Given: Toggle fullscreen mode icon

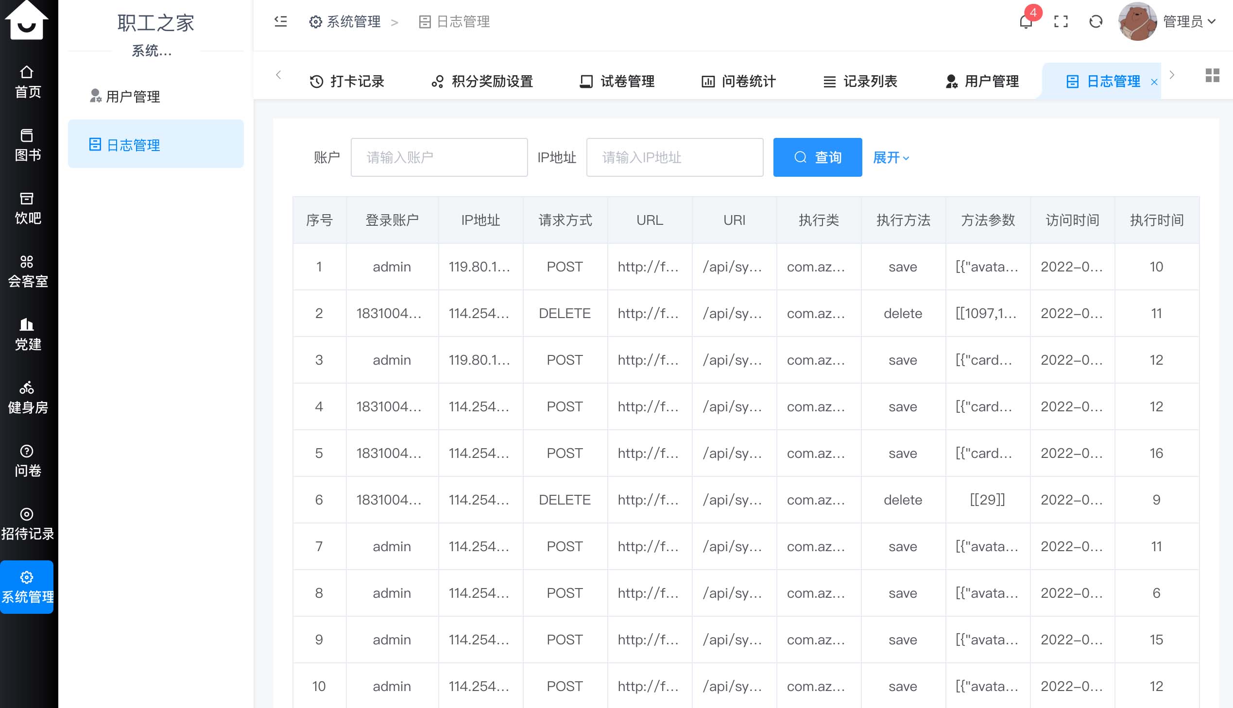Looking at the screenshot, I should [x=1061, y=21].
